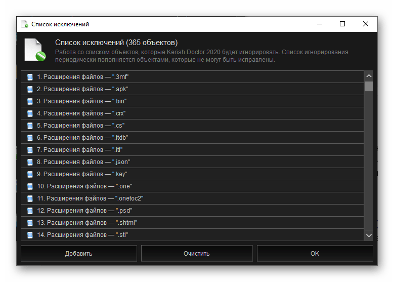The width and height of the screenshot is (394, 282).
Task: Click the Очистить button
Action: (197, 254)
